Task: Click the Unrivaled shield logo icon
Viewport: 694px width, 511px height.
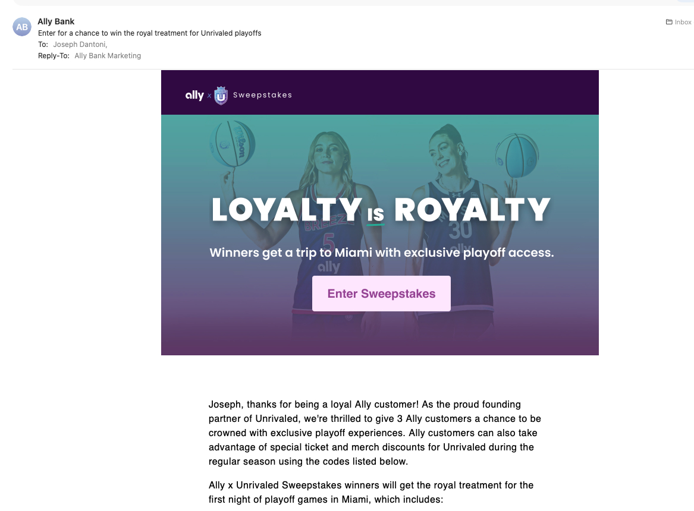Action: pyautogui.click(x=221, y=95)
